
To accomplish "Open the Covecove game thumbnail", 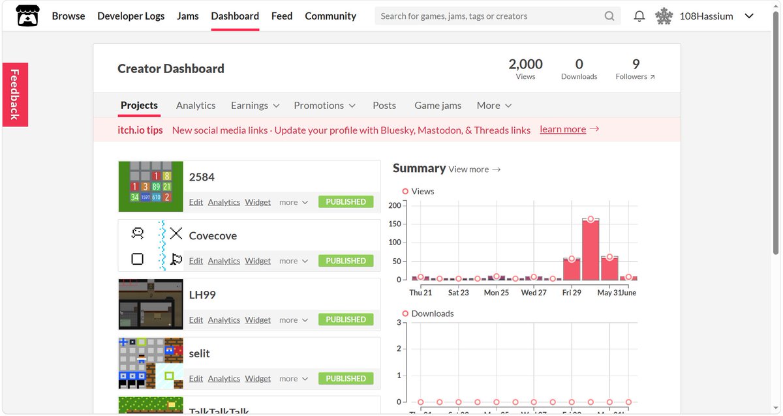I will pyautogui.click(x=151, y=245).
